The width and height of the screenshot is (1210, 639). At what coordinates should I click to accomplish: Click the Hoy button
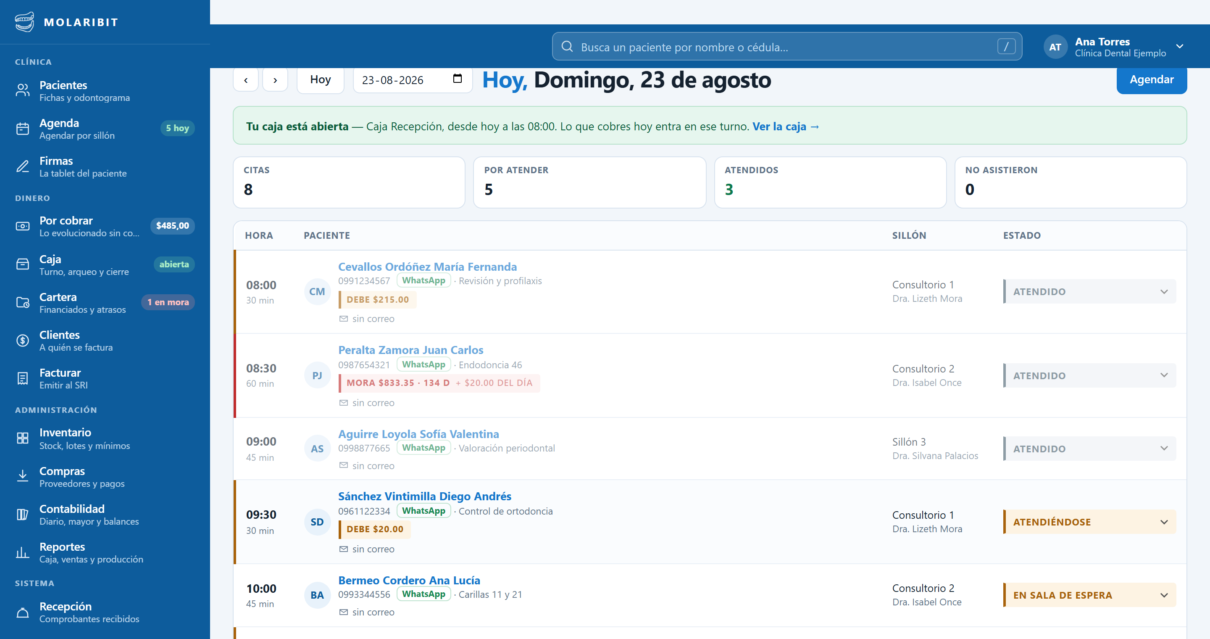pyautogui.click(x=320, y=79)
